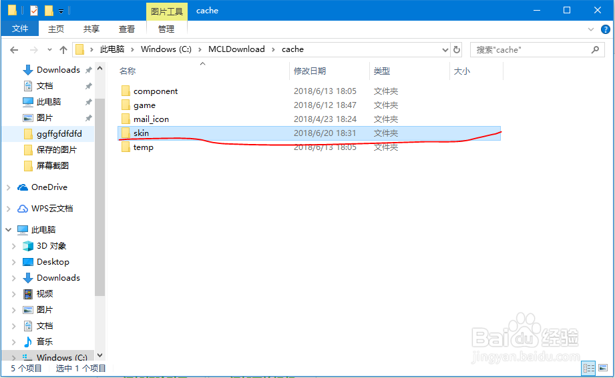Viewport: 615px width, 378px height.
Task: Refresh the cache folder view
Action: click(457, 50)
